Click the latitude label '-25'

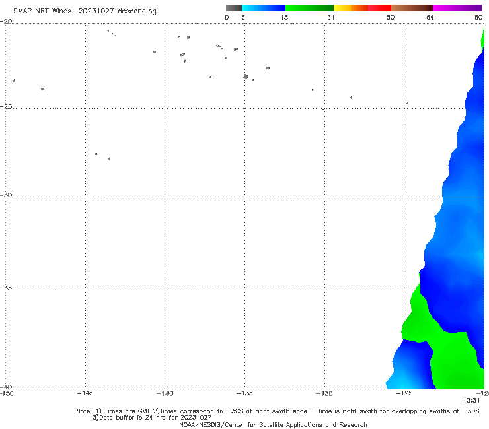[x=6, y=106]
